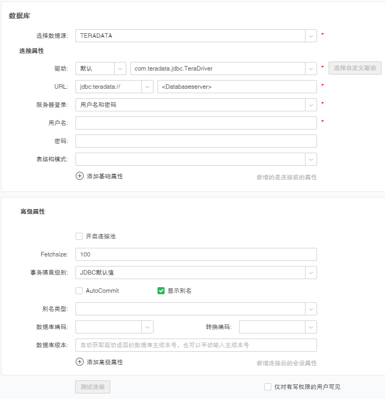Open the 选择数据源 TERADATA dropdown
This screenshot has width=385, height=399.
[x=311, y=36]
